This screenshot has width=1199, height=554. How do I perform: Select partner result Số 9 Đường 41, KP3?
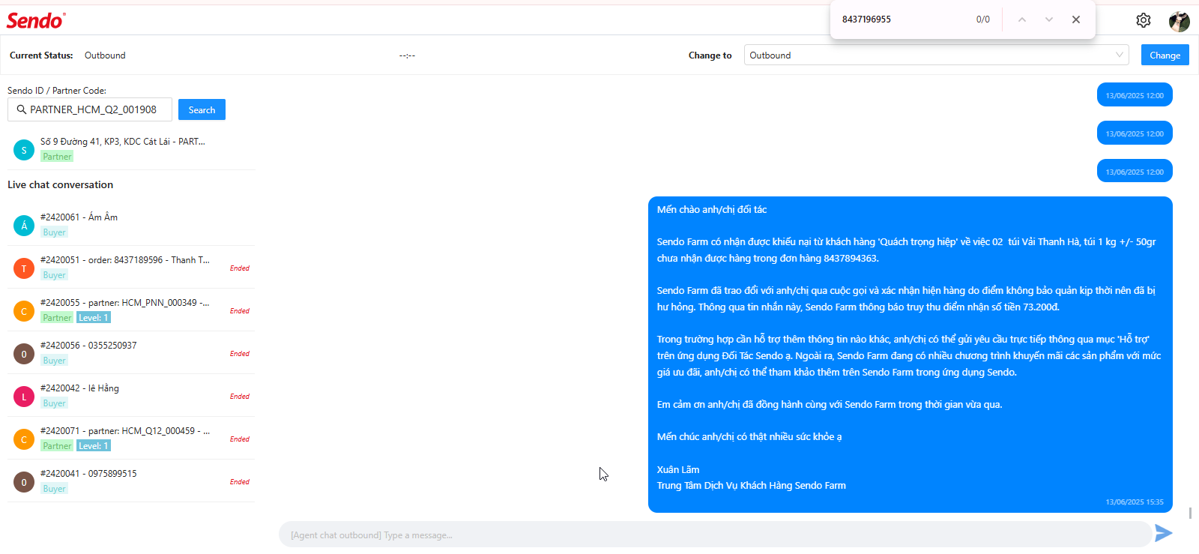[x=131, y=148]
